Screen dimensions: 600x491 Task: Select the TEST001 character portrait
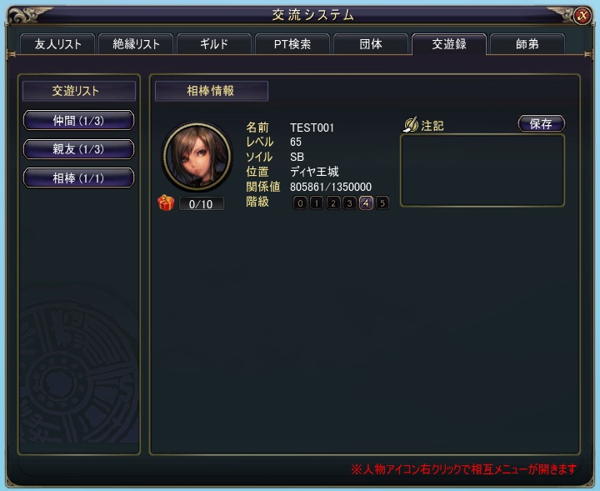coord(197,157)
